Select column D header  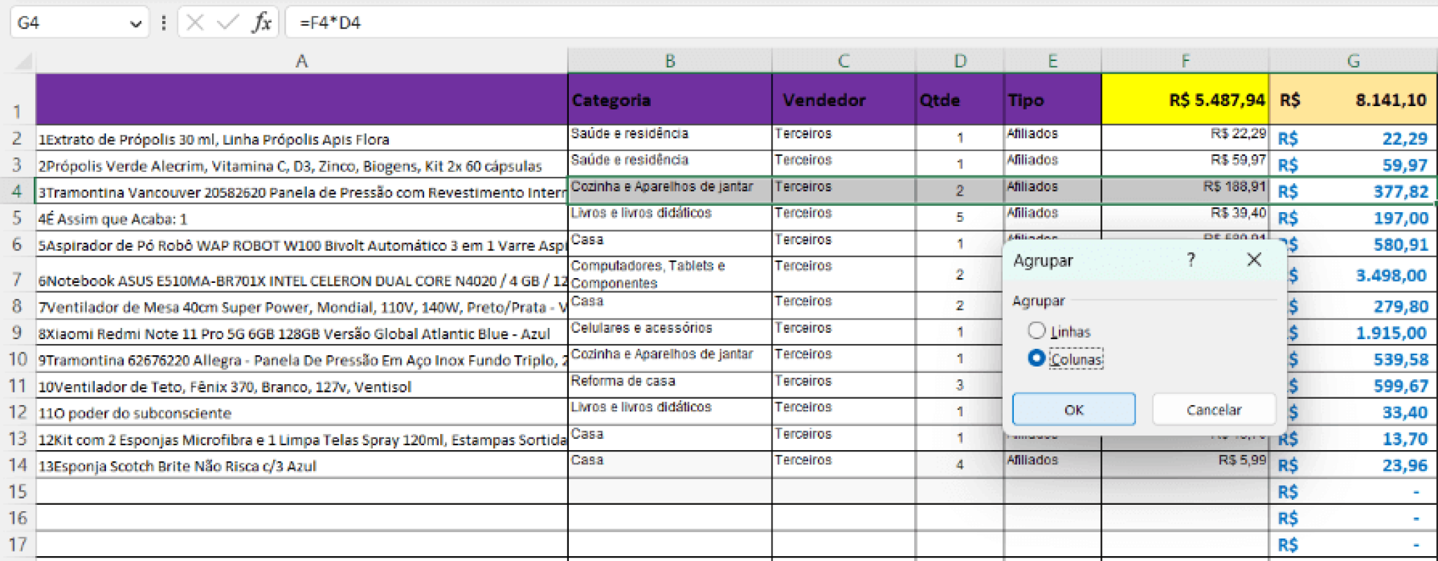[x=959, y=61]
